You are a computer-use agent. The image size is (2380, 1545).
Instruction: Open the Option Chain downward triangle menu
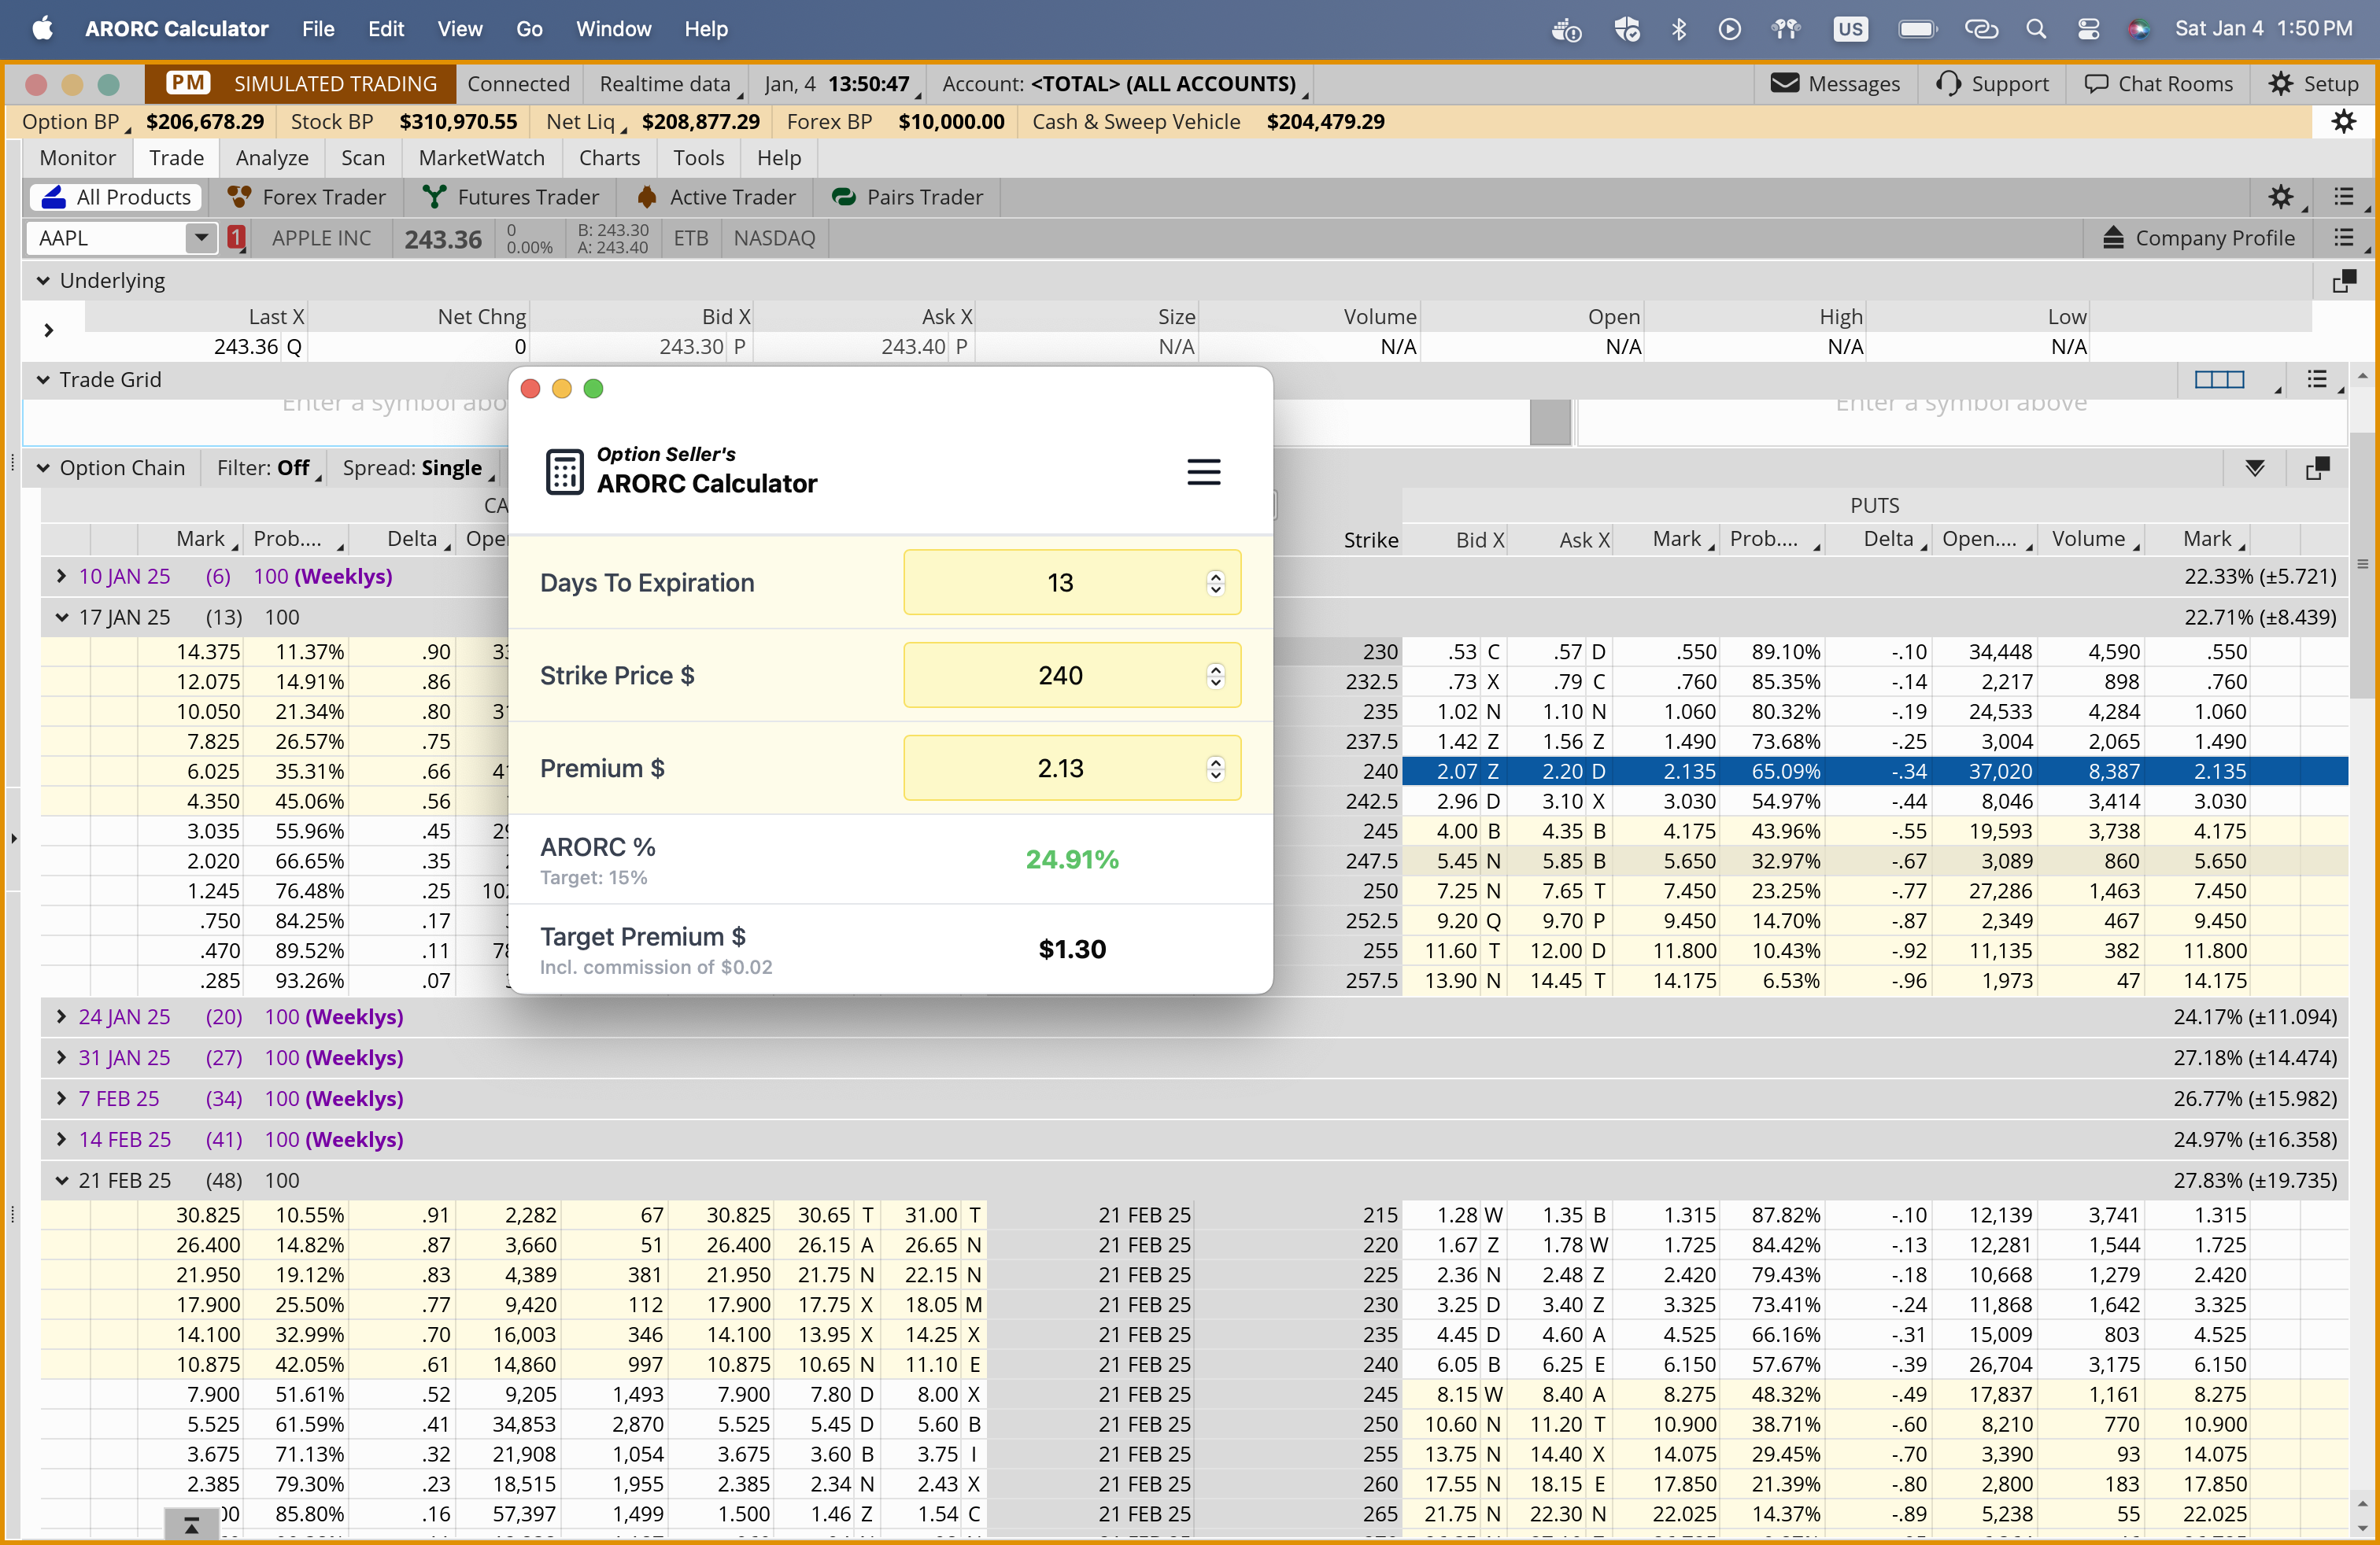point(2254,468)
